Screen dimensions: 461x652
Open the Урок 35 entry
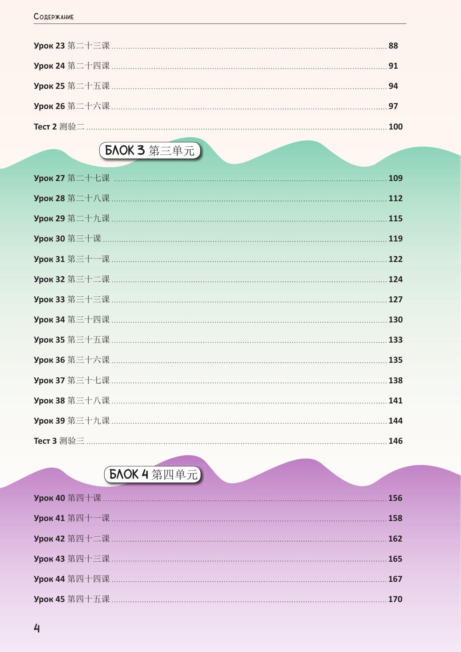click(72, 340)
